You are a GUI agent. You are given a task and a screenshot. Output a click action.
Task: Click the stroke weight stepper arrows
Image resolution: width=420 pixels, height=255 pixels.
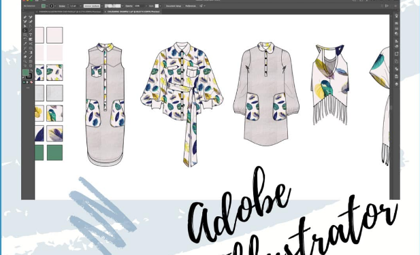tap(68, 6)
